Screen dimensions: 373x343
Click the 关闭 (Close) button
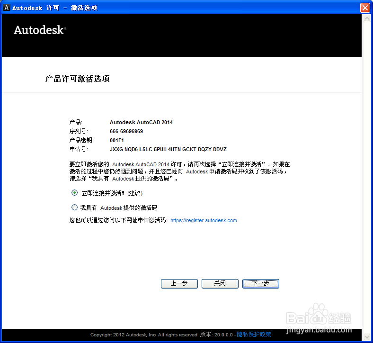[220, 283]
